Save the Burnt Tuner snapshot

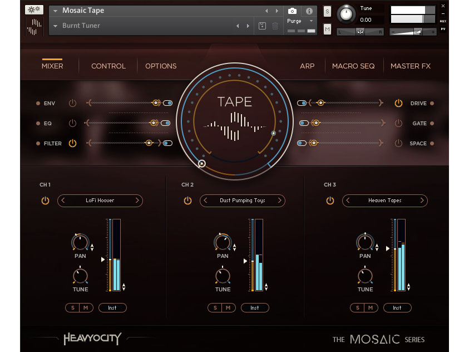[262, 26]
